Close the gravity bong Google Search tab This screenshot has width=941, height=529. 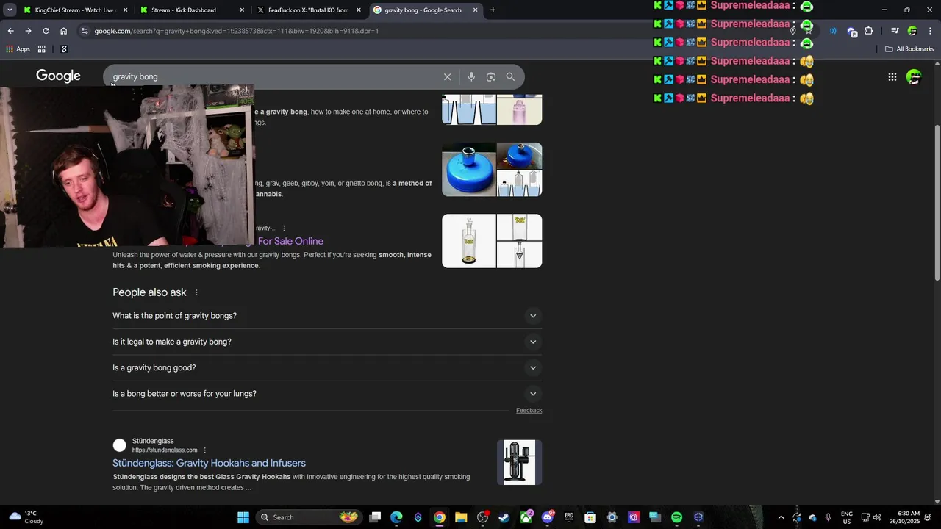pos(476,10)
